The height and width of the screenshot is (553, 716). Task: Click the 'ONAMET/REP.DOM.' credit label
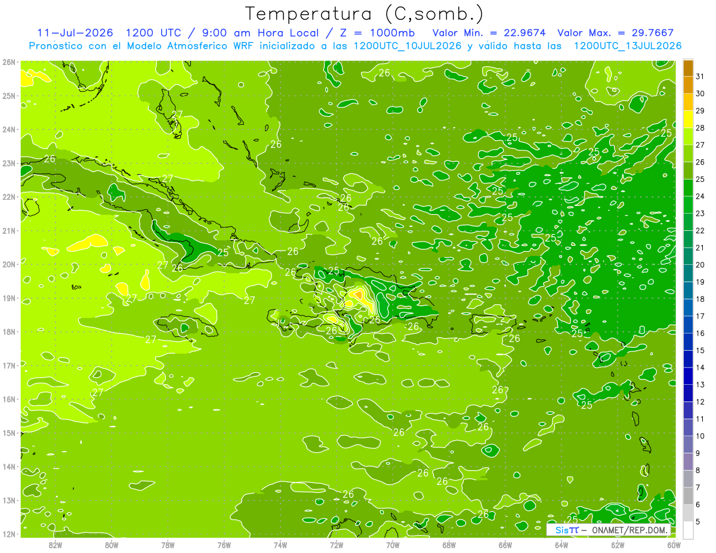[x=630, y=530]
